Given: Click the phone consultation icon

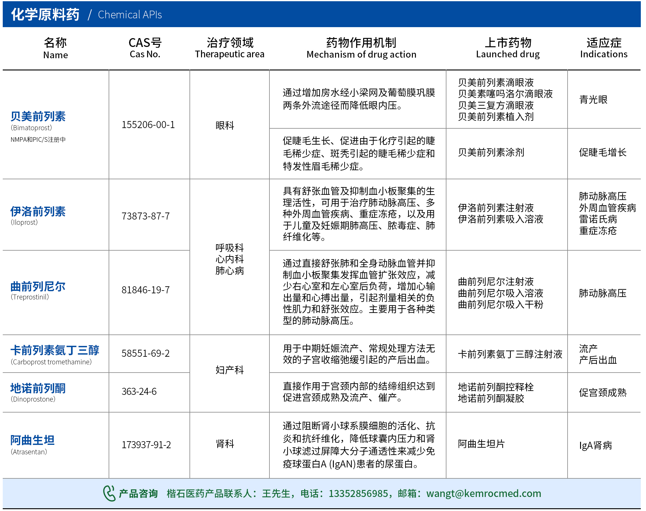Looking at the screenshot, I should point(109,493).
